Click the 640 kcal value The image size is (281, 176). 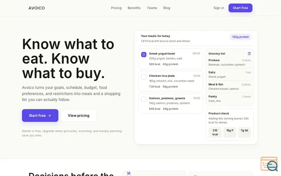[155, 109]
